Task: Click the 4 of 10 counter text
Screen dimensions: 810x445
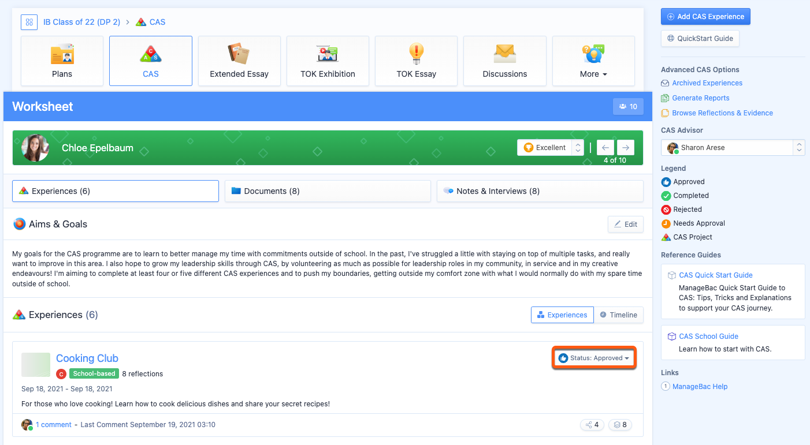Action: point(615,160)
